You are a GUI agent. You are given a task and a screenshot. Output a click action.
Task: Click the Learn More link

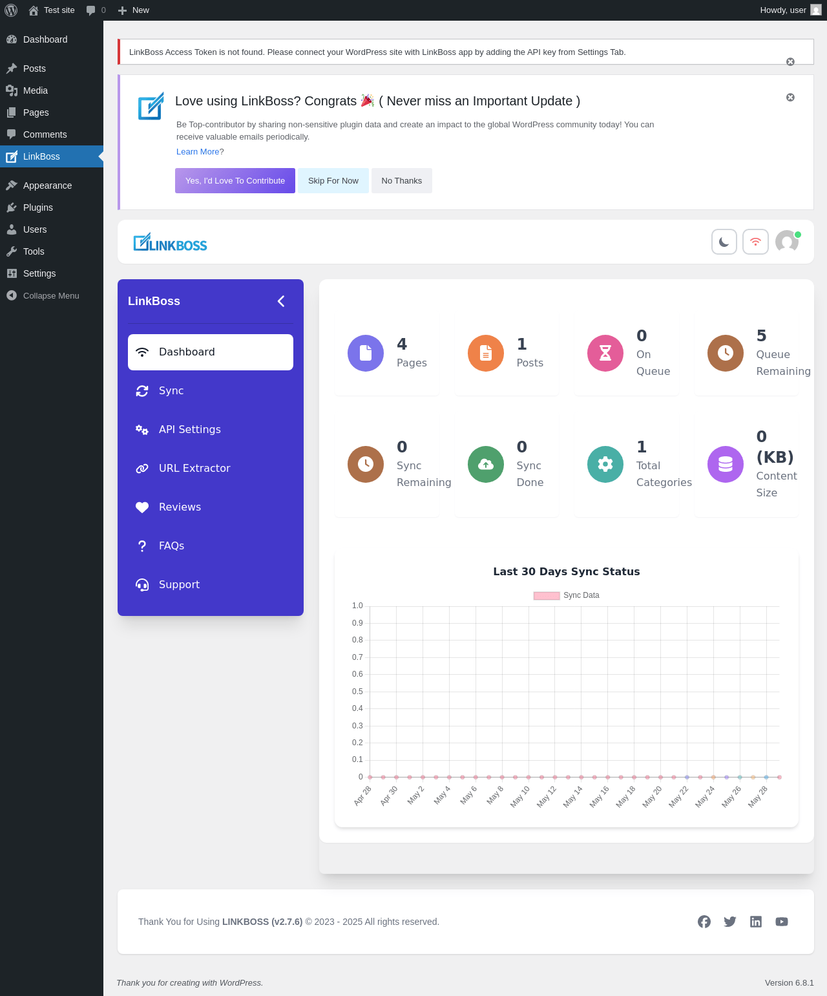point(198,152)
